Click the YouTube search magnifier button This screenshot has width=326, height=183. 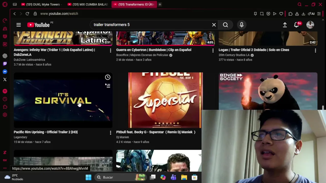click(x=225, y=25)
